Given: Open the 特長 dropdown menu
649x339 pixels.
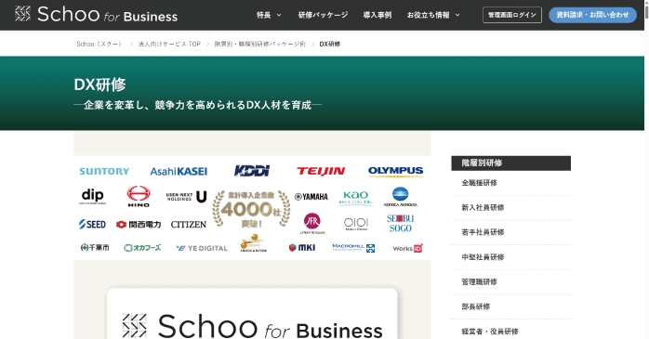Looking at the screenshot, I should (269, 15).
